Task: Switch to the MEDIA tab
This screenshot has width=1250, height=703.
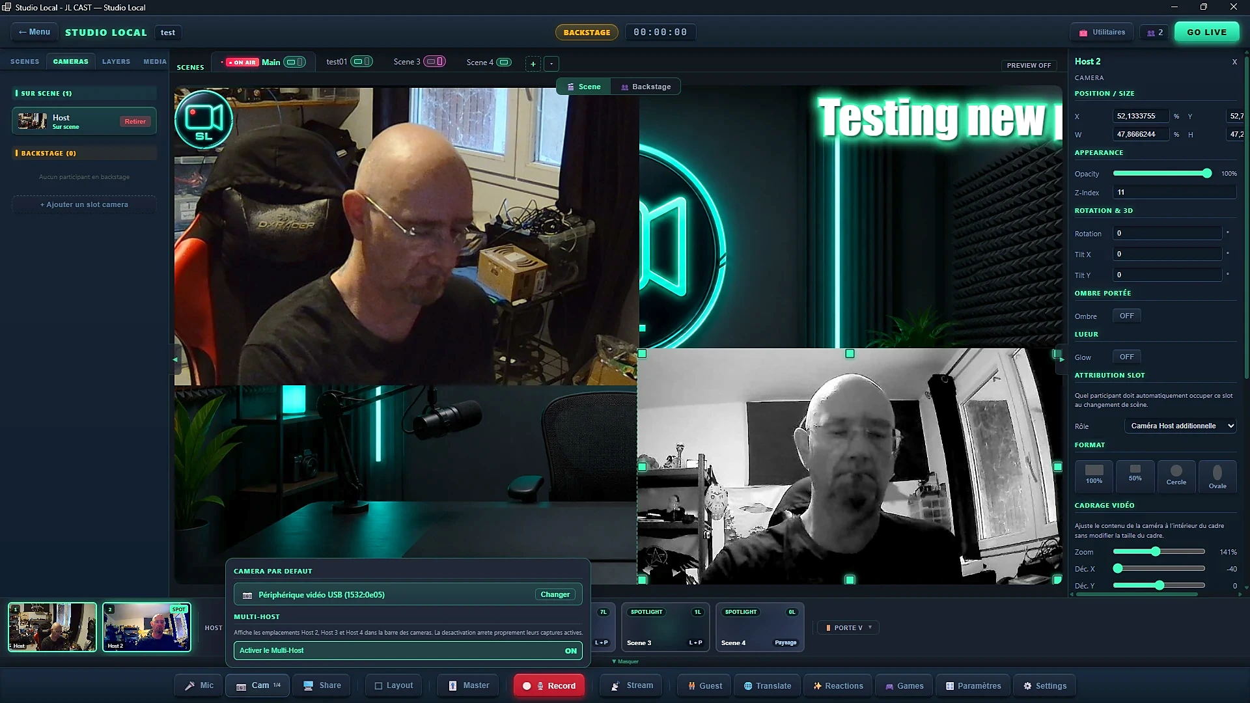Action: pyautogui.click(x=155, y=61)
